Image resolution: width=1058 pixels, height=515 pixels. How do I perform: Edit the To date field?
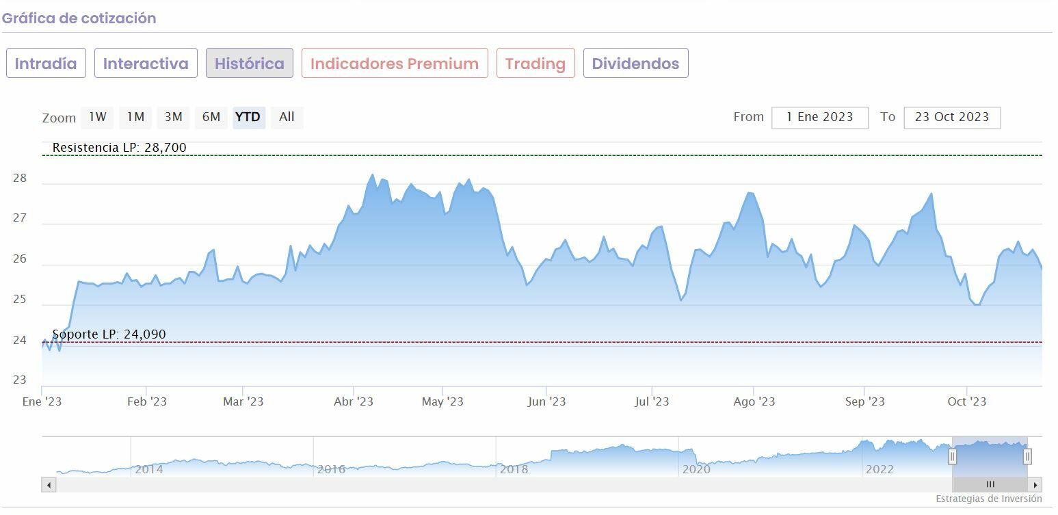(951, 118)
